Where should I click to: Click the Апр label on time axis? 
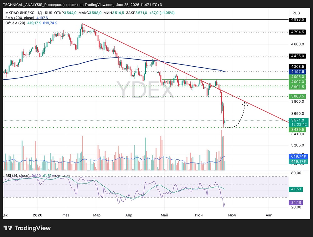point(129,215)
